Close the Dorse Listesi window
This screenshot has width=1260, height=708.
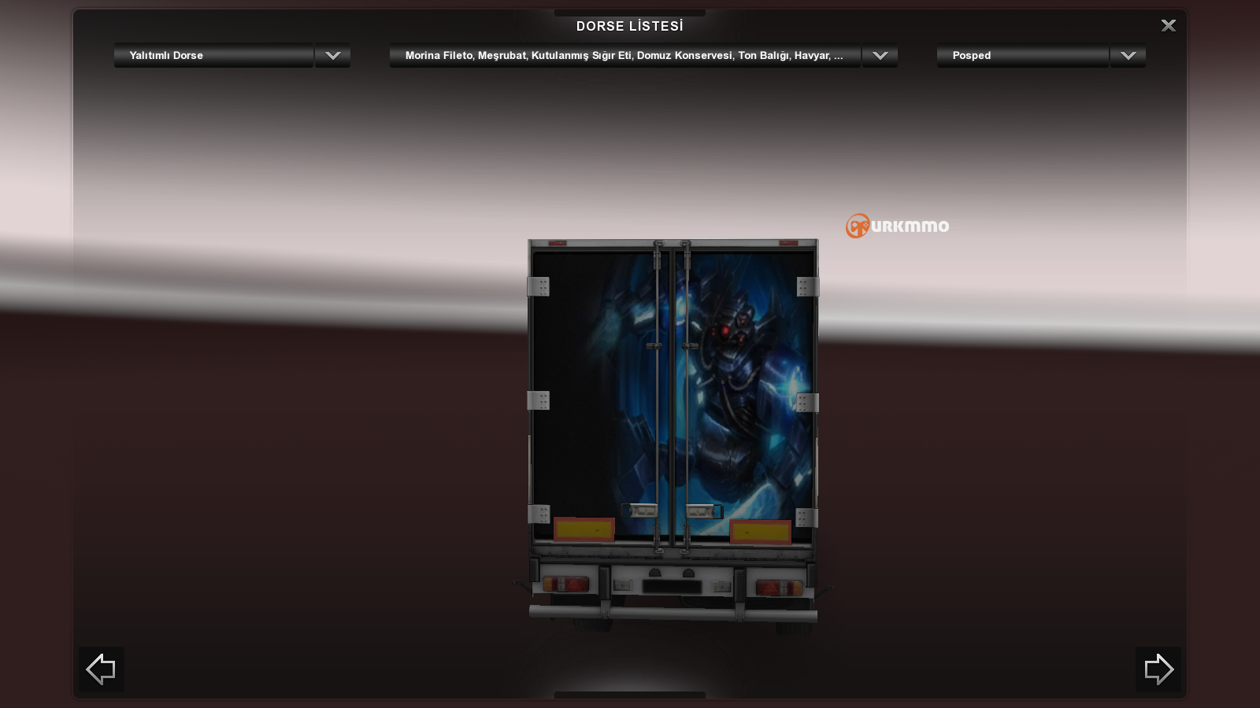[1169, 25]
